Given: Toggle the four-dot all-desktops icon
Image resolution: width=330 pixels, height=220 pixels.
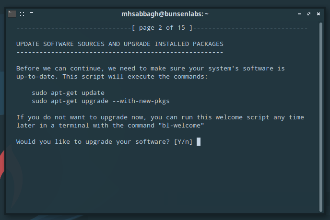Looking at the screenshot, I should 22,14.
